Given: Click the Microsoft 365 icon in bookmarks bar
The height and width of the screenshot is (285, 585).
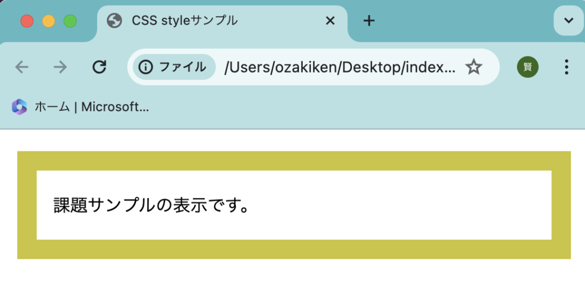Looking at the screenshot, I should (19, 106).
